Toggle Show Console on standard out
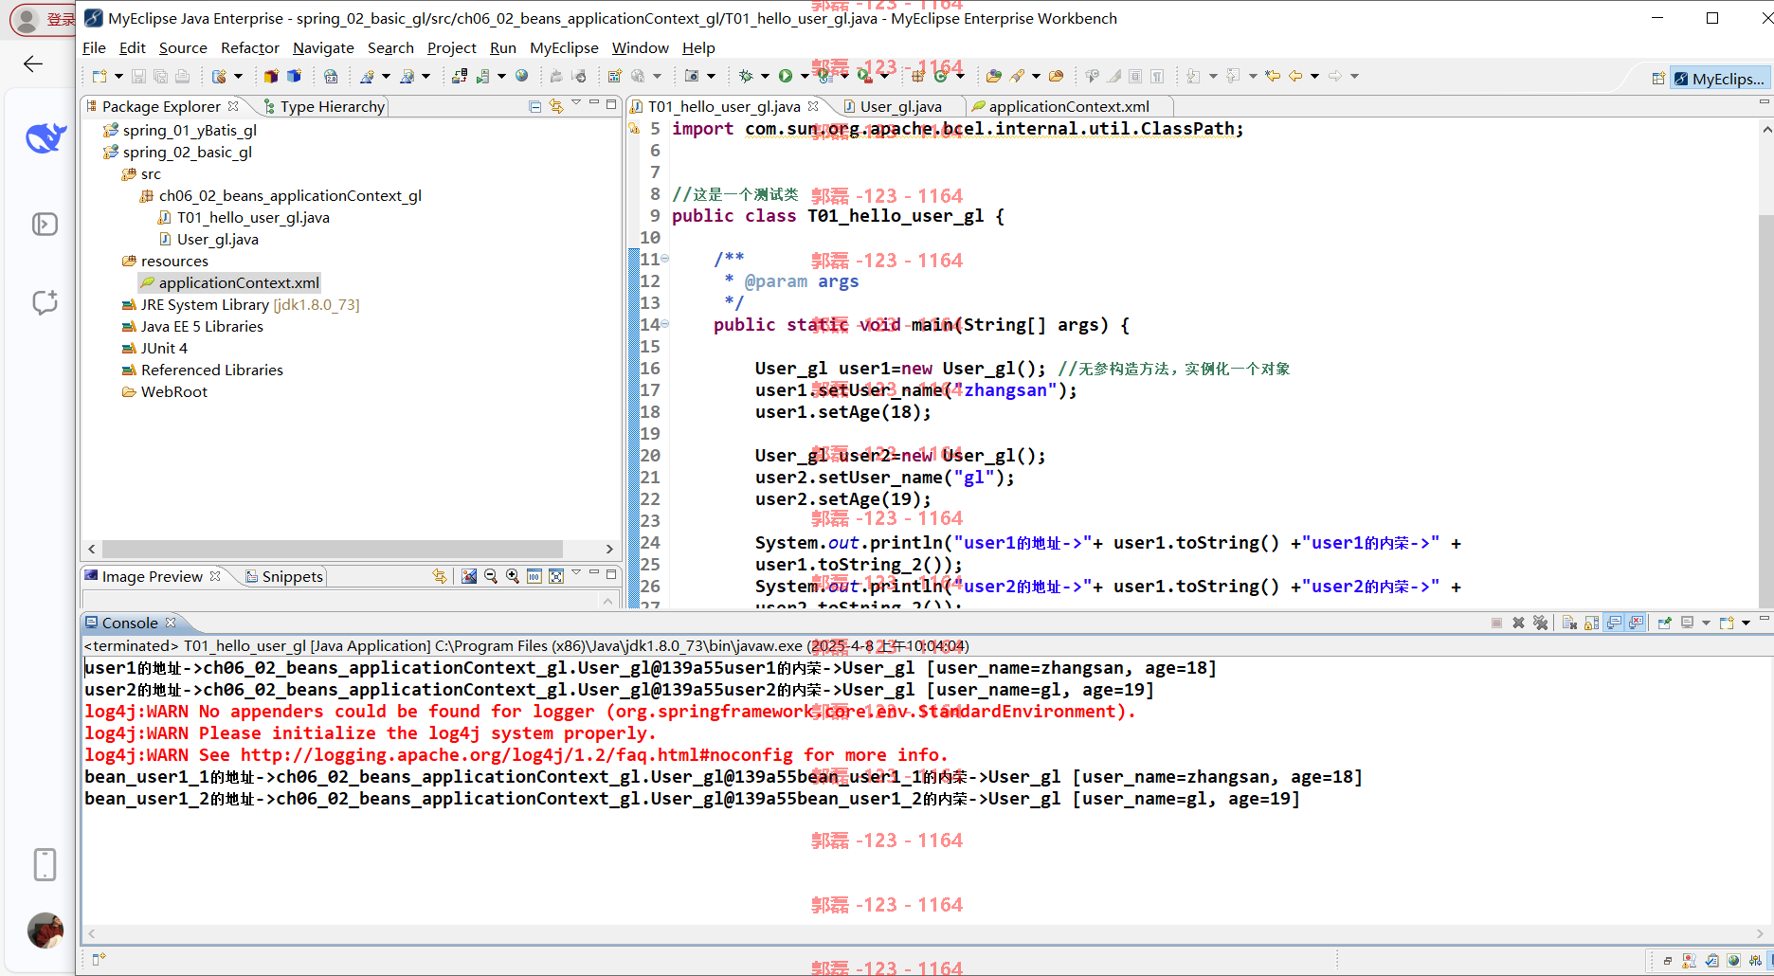Viewport: 1774px width, 976px height. 1614,623
